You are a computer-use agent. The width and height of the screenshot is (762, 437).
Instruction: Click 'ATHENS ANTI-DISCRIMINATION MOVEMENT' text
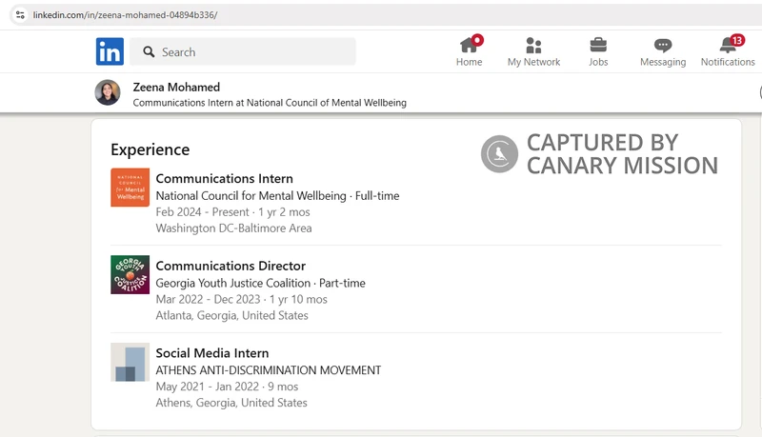coord(269,370)
